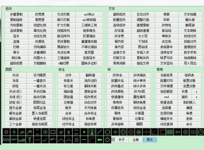Click the solid green dot icon

coord(84,132)
